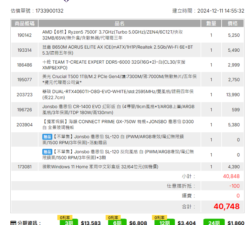Click the 6期 installment badge
The width and height of the screenshot is (252, 225).
pyautogui.click(x=117, y=222)
